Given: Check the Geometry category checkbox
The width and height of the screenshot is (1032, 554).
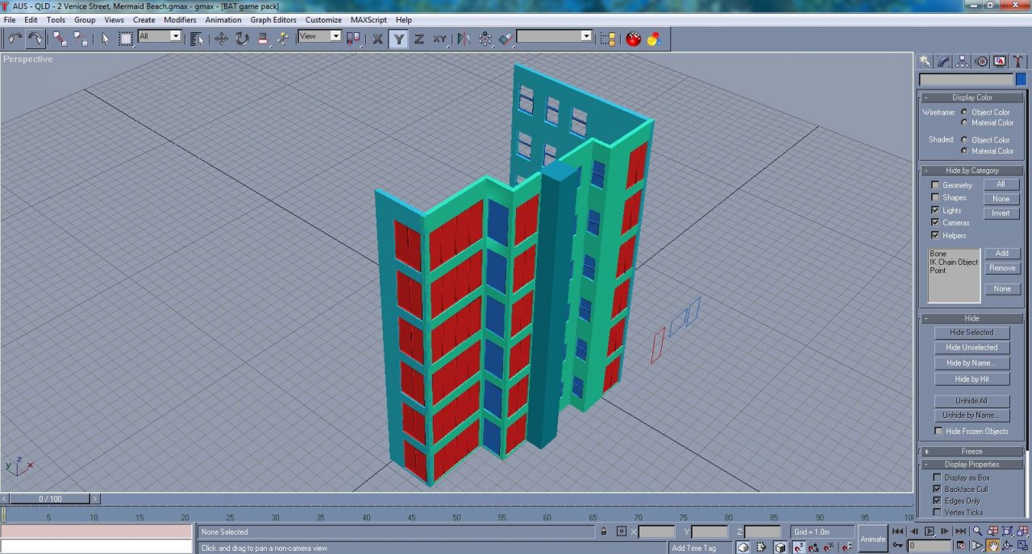Looking at the screenshot, I should click(x=935, y=185).
